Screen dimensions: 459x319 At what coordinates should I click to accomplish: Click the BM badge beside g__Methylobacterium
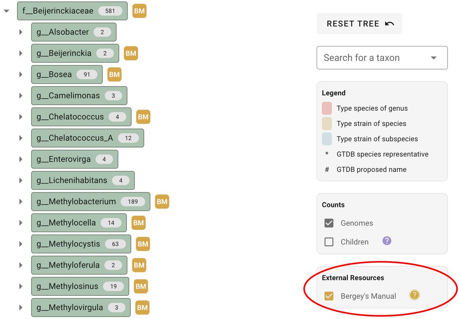[162, 202]
